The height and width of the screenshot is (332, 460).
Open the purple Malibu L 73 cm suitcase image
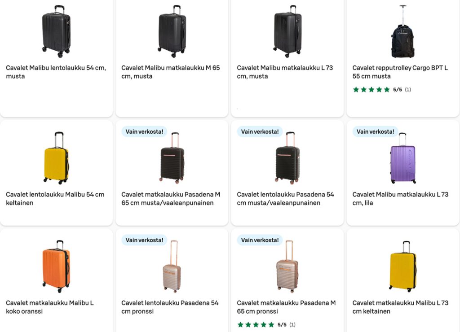click(403, 158)
